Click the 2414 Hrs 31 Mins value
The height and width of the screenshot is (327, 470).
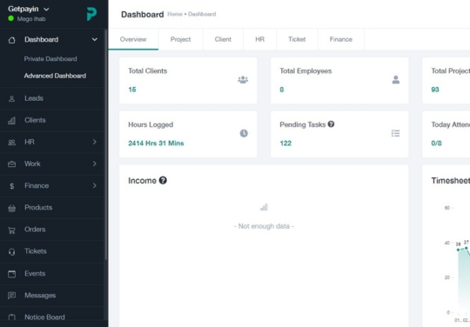tap(156, 143)
